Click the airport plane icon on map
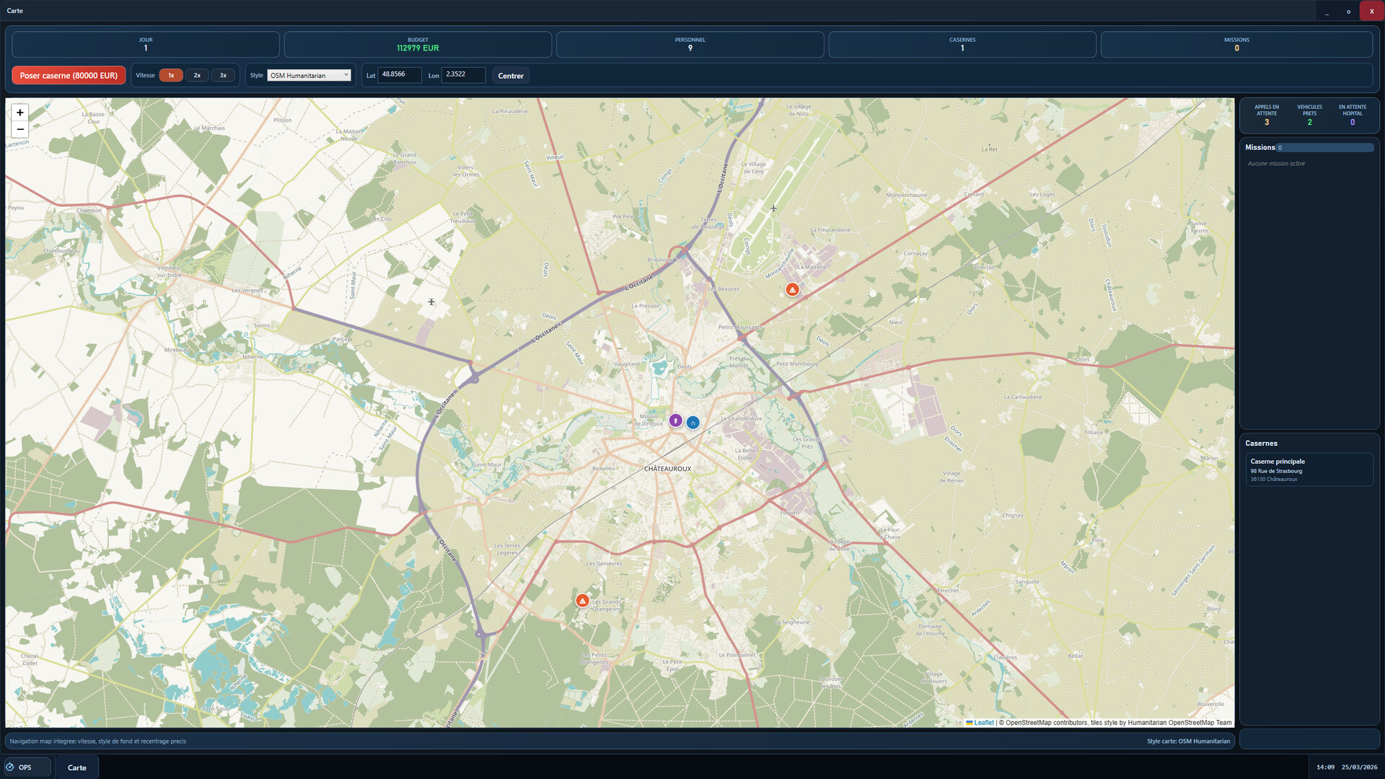Viewport: 1385px width, 779px height. pos(773,208)
